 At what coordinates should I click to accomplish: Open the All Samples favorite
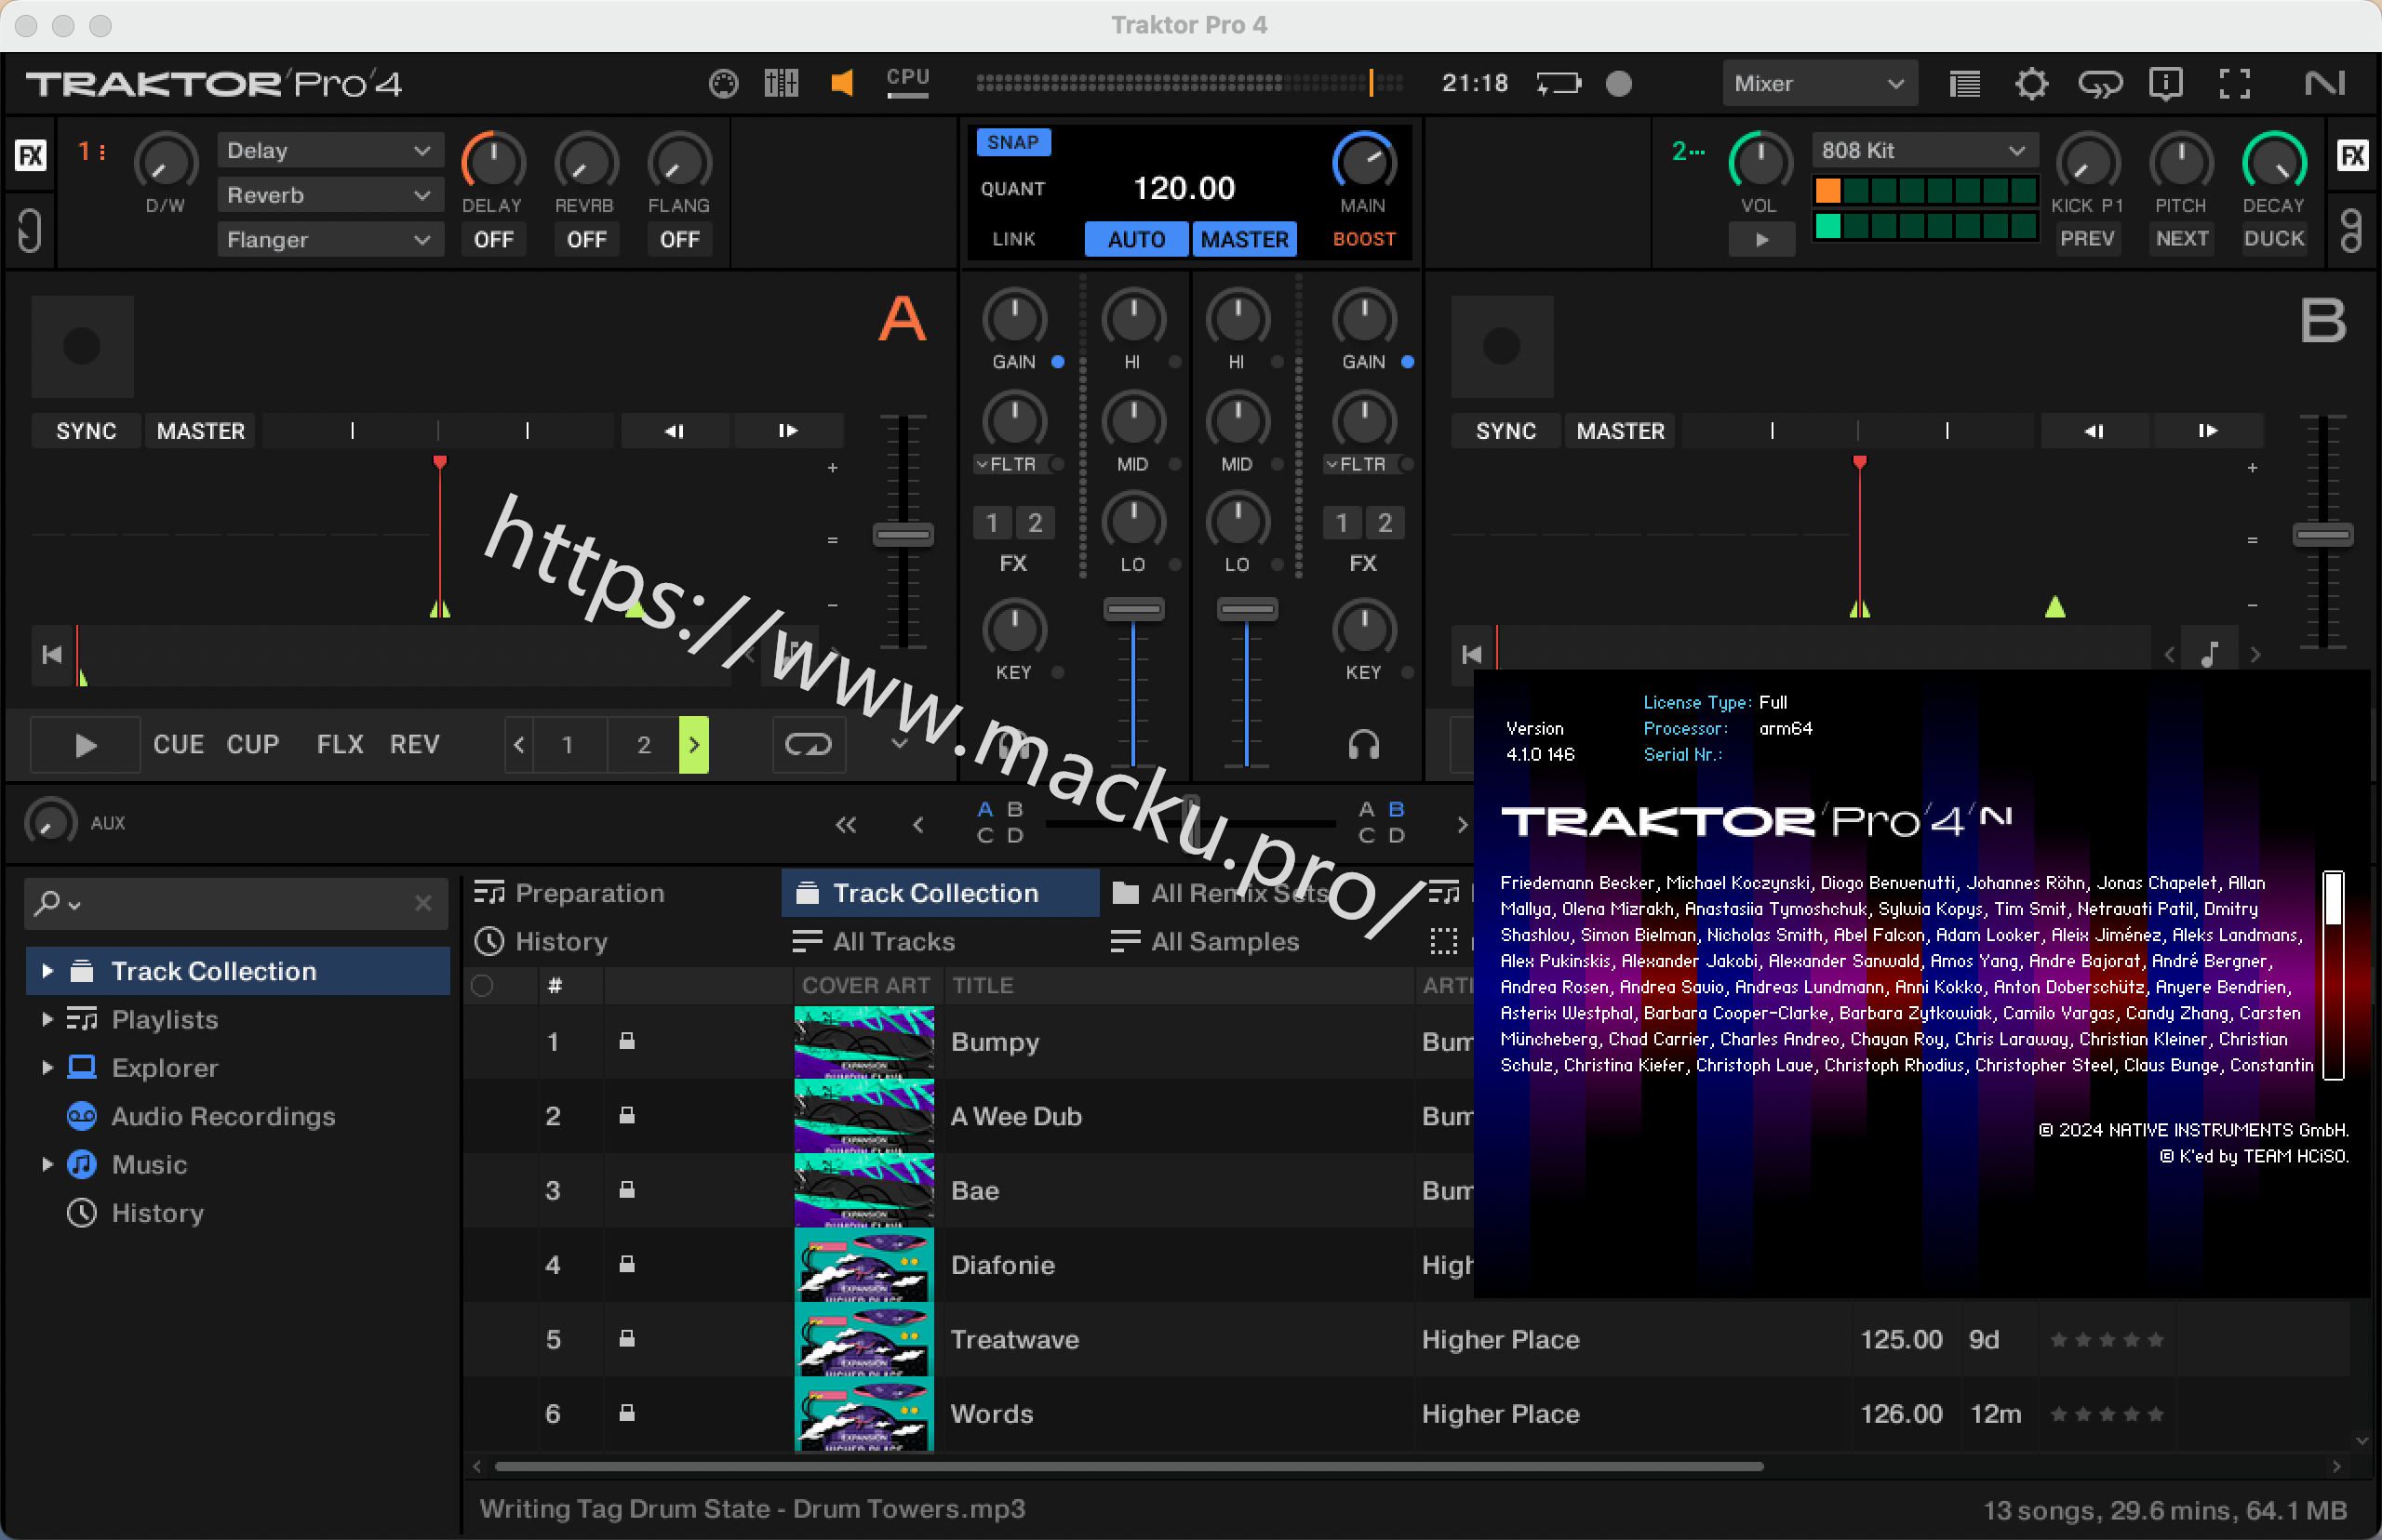[x=1206, y=942]
